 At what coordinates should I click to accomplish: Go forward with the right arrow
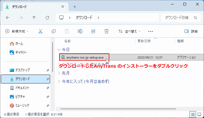pyautogui.click(x=21, y=18)
